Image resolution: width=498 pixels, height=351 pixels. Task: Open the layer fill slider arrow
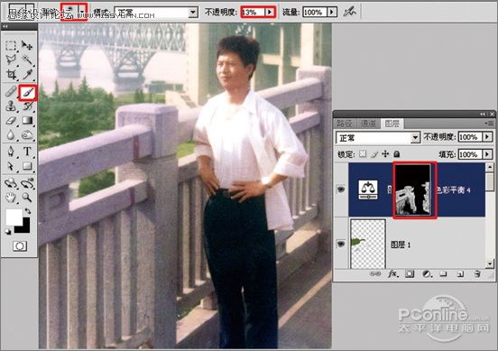[487, 154]
